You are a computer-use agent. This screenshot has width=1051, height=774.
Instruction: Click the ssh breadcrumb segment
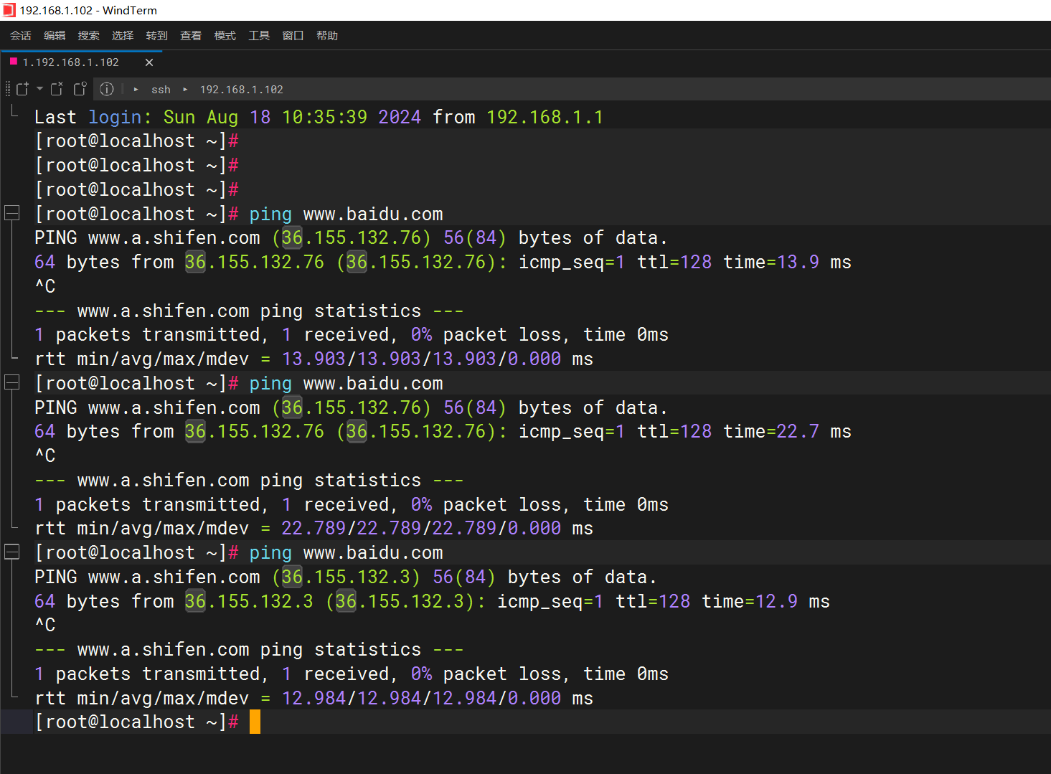click(x=161, y=90)
